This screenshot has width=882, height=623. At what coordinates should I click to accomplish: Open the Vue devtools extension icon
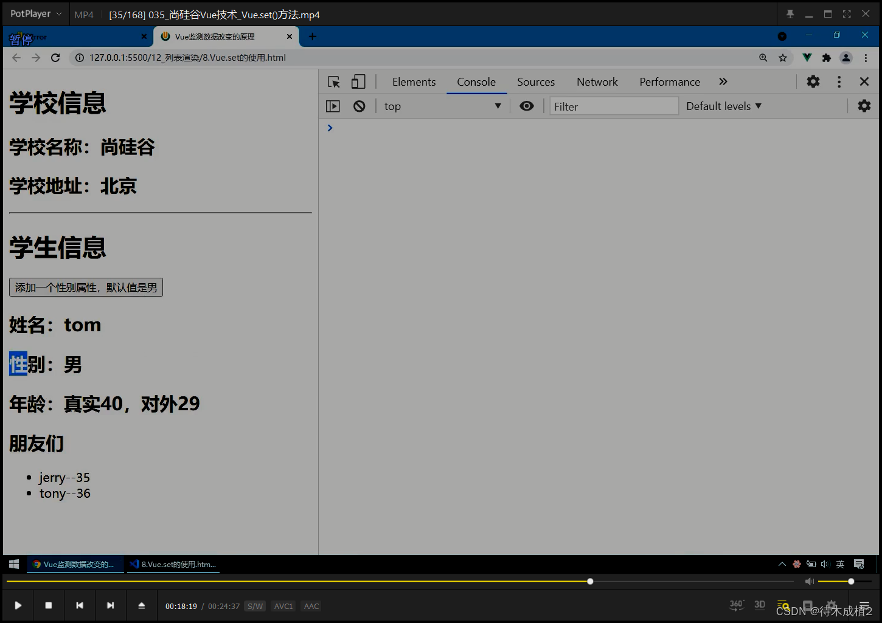pos(807,58)
